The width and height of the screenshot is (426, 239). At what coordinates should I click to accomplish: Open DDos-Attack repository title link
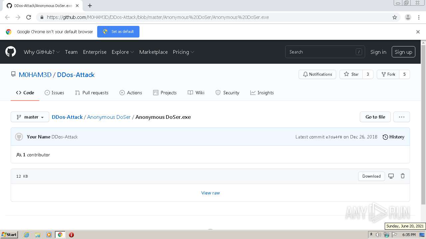(x=76, y=75)
